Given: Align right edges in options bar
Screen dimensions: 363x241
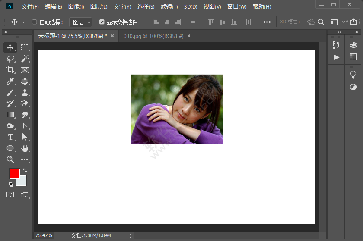Looking at the screenshot, I should 178,22.
